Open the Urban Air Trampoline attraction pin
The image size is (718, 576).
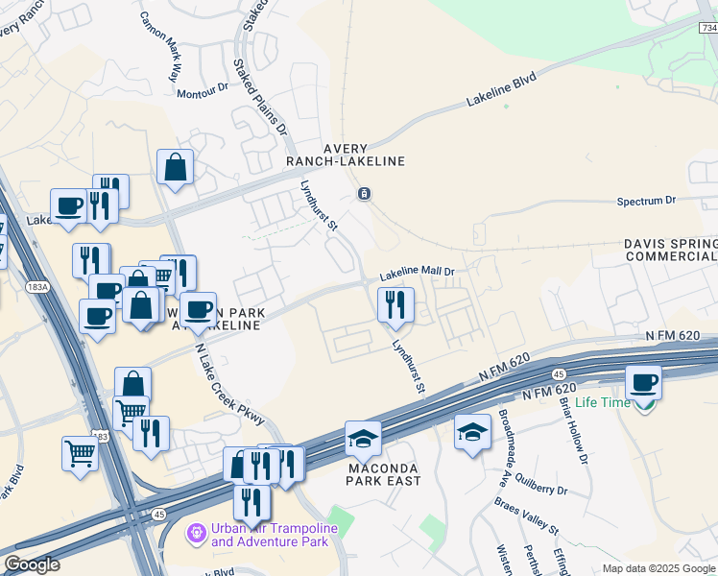click(x=197, y=535)
